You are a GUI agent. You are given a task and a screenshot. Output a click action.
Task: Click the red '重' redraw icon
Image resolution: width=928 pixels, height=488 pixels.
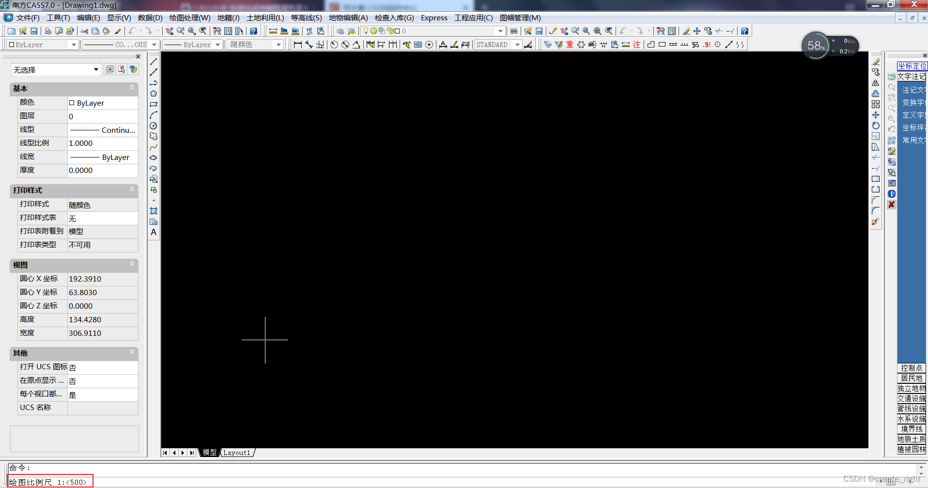tap(570, 45)
